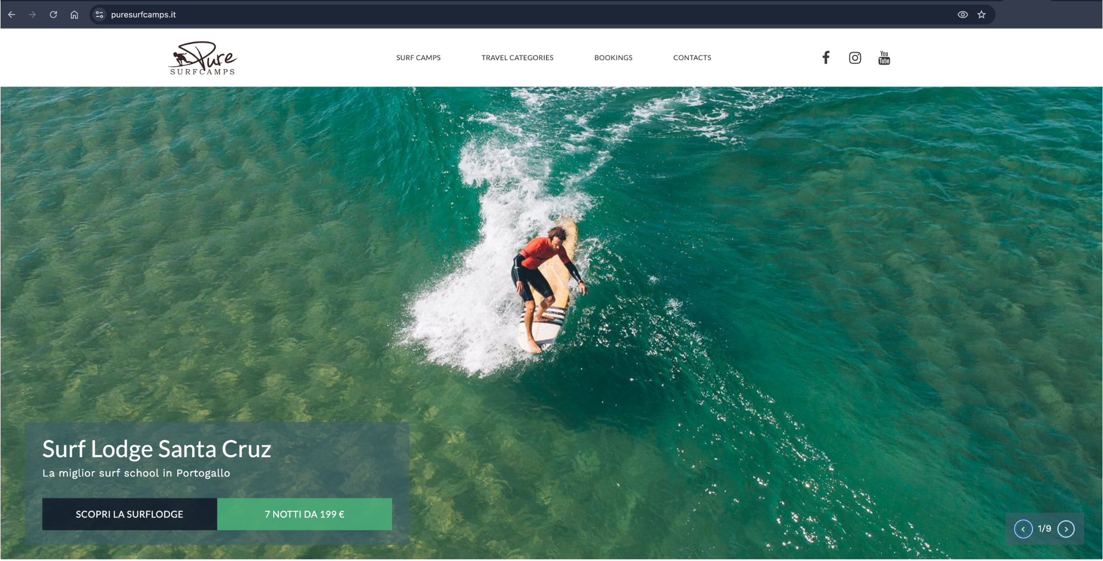Click the 1/9 slide counter text
The image size is (1103, 561).
[1044, 529]
